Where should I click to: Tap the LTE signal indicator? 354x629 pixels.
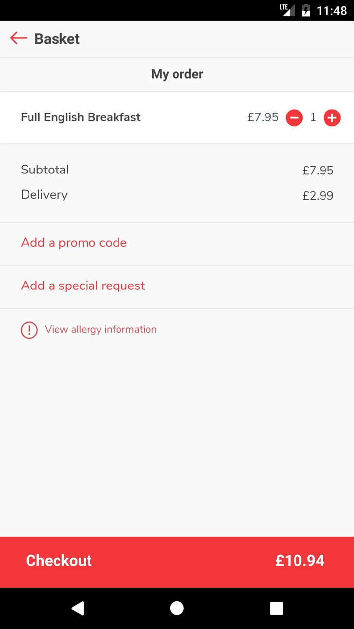pos(287,10)
